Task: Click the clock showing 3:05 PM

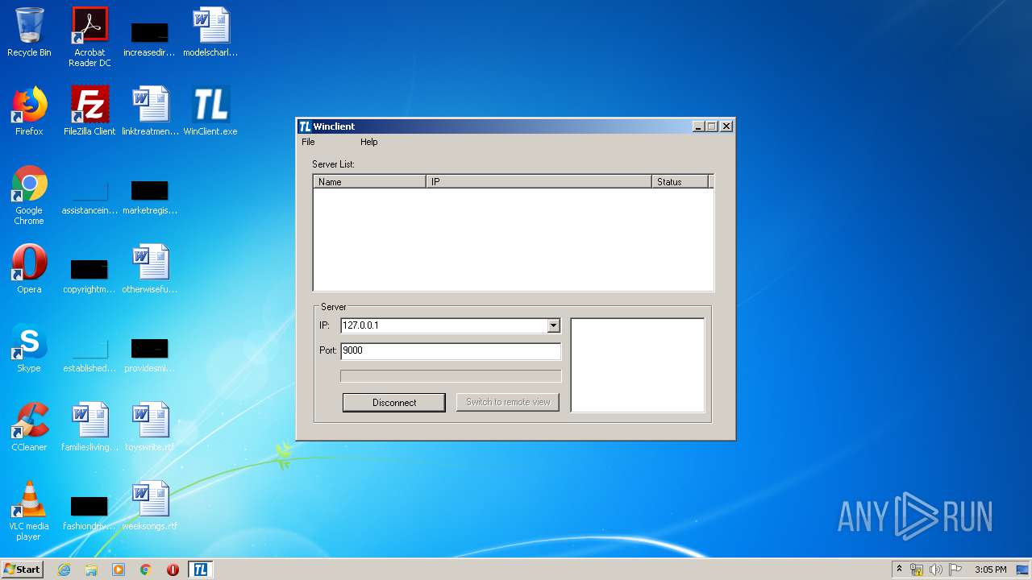Action: (x=990, y=570)
